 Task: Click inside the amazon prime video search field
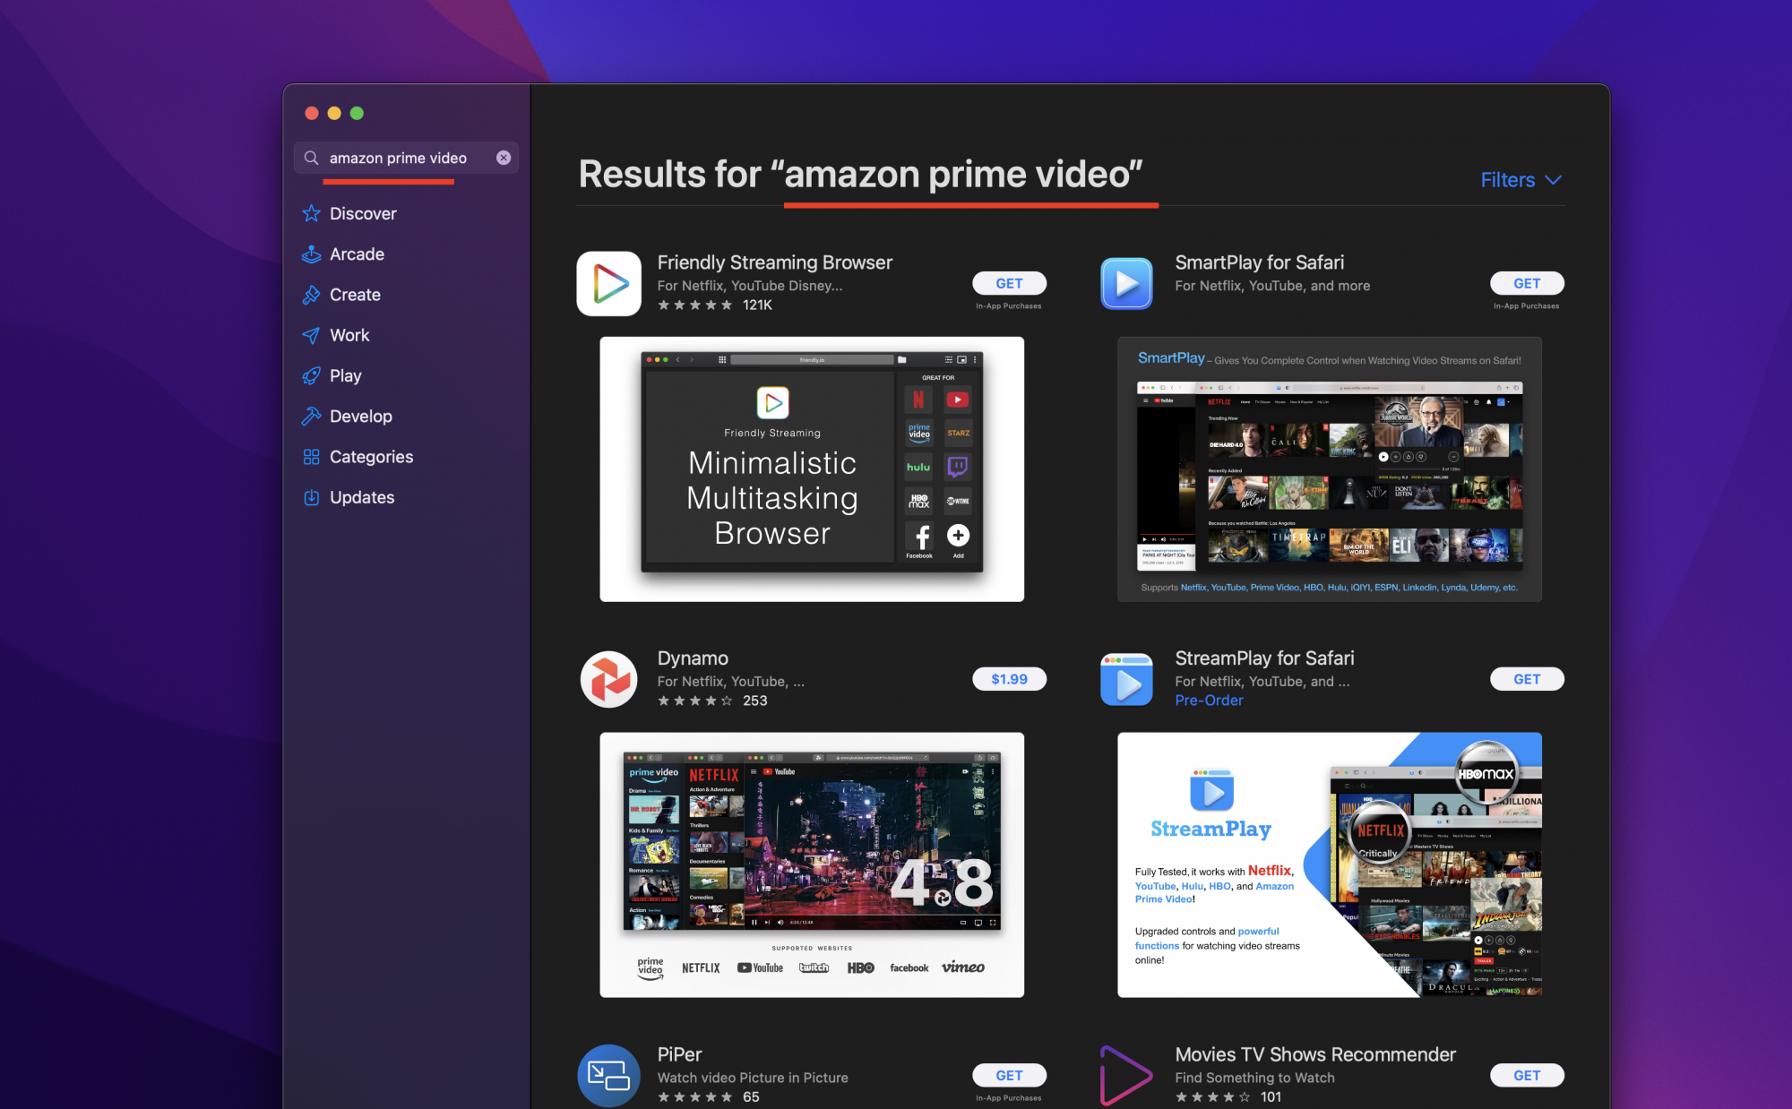click(x=399, y=158)
